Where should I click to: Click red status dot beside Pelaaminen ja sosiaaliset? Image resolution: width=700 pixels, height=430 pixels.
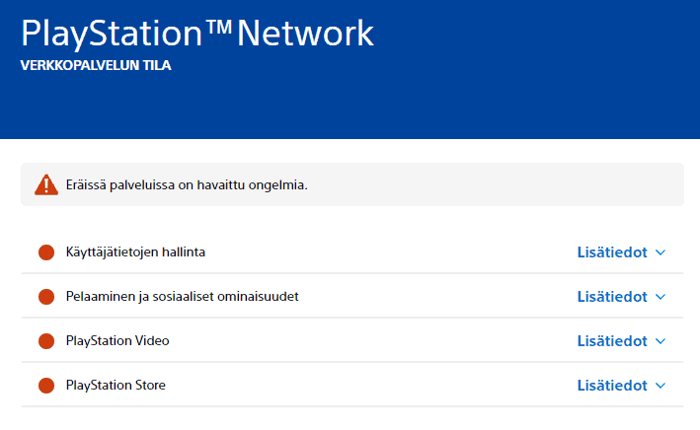pyautogui.click(x=46, y=297)
